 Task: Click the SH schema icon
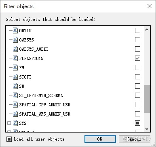pos(15,86)
